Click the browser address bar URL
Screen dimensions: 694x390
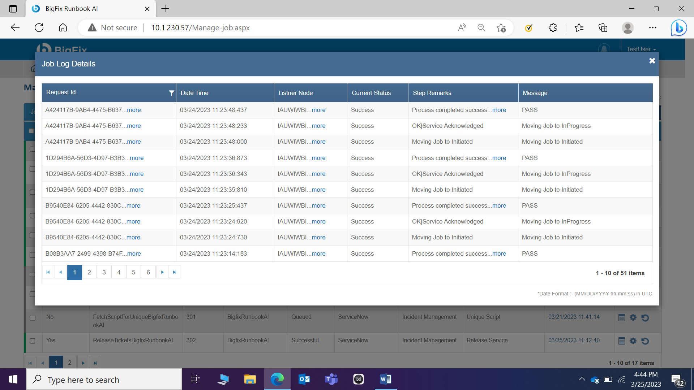(200, 28)
